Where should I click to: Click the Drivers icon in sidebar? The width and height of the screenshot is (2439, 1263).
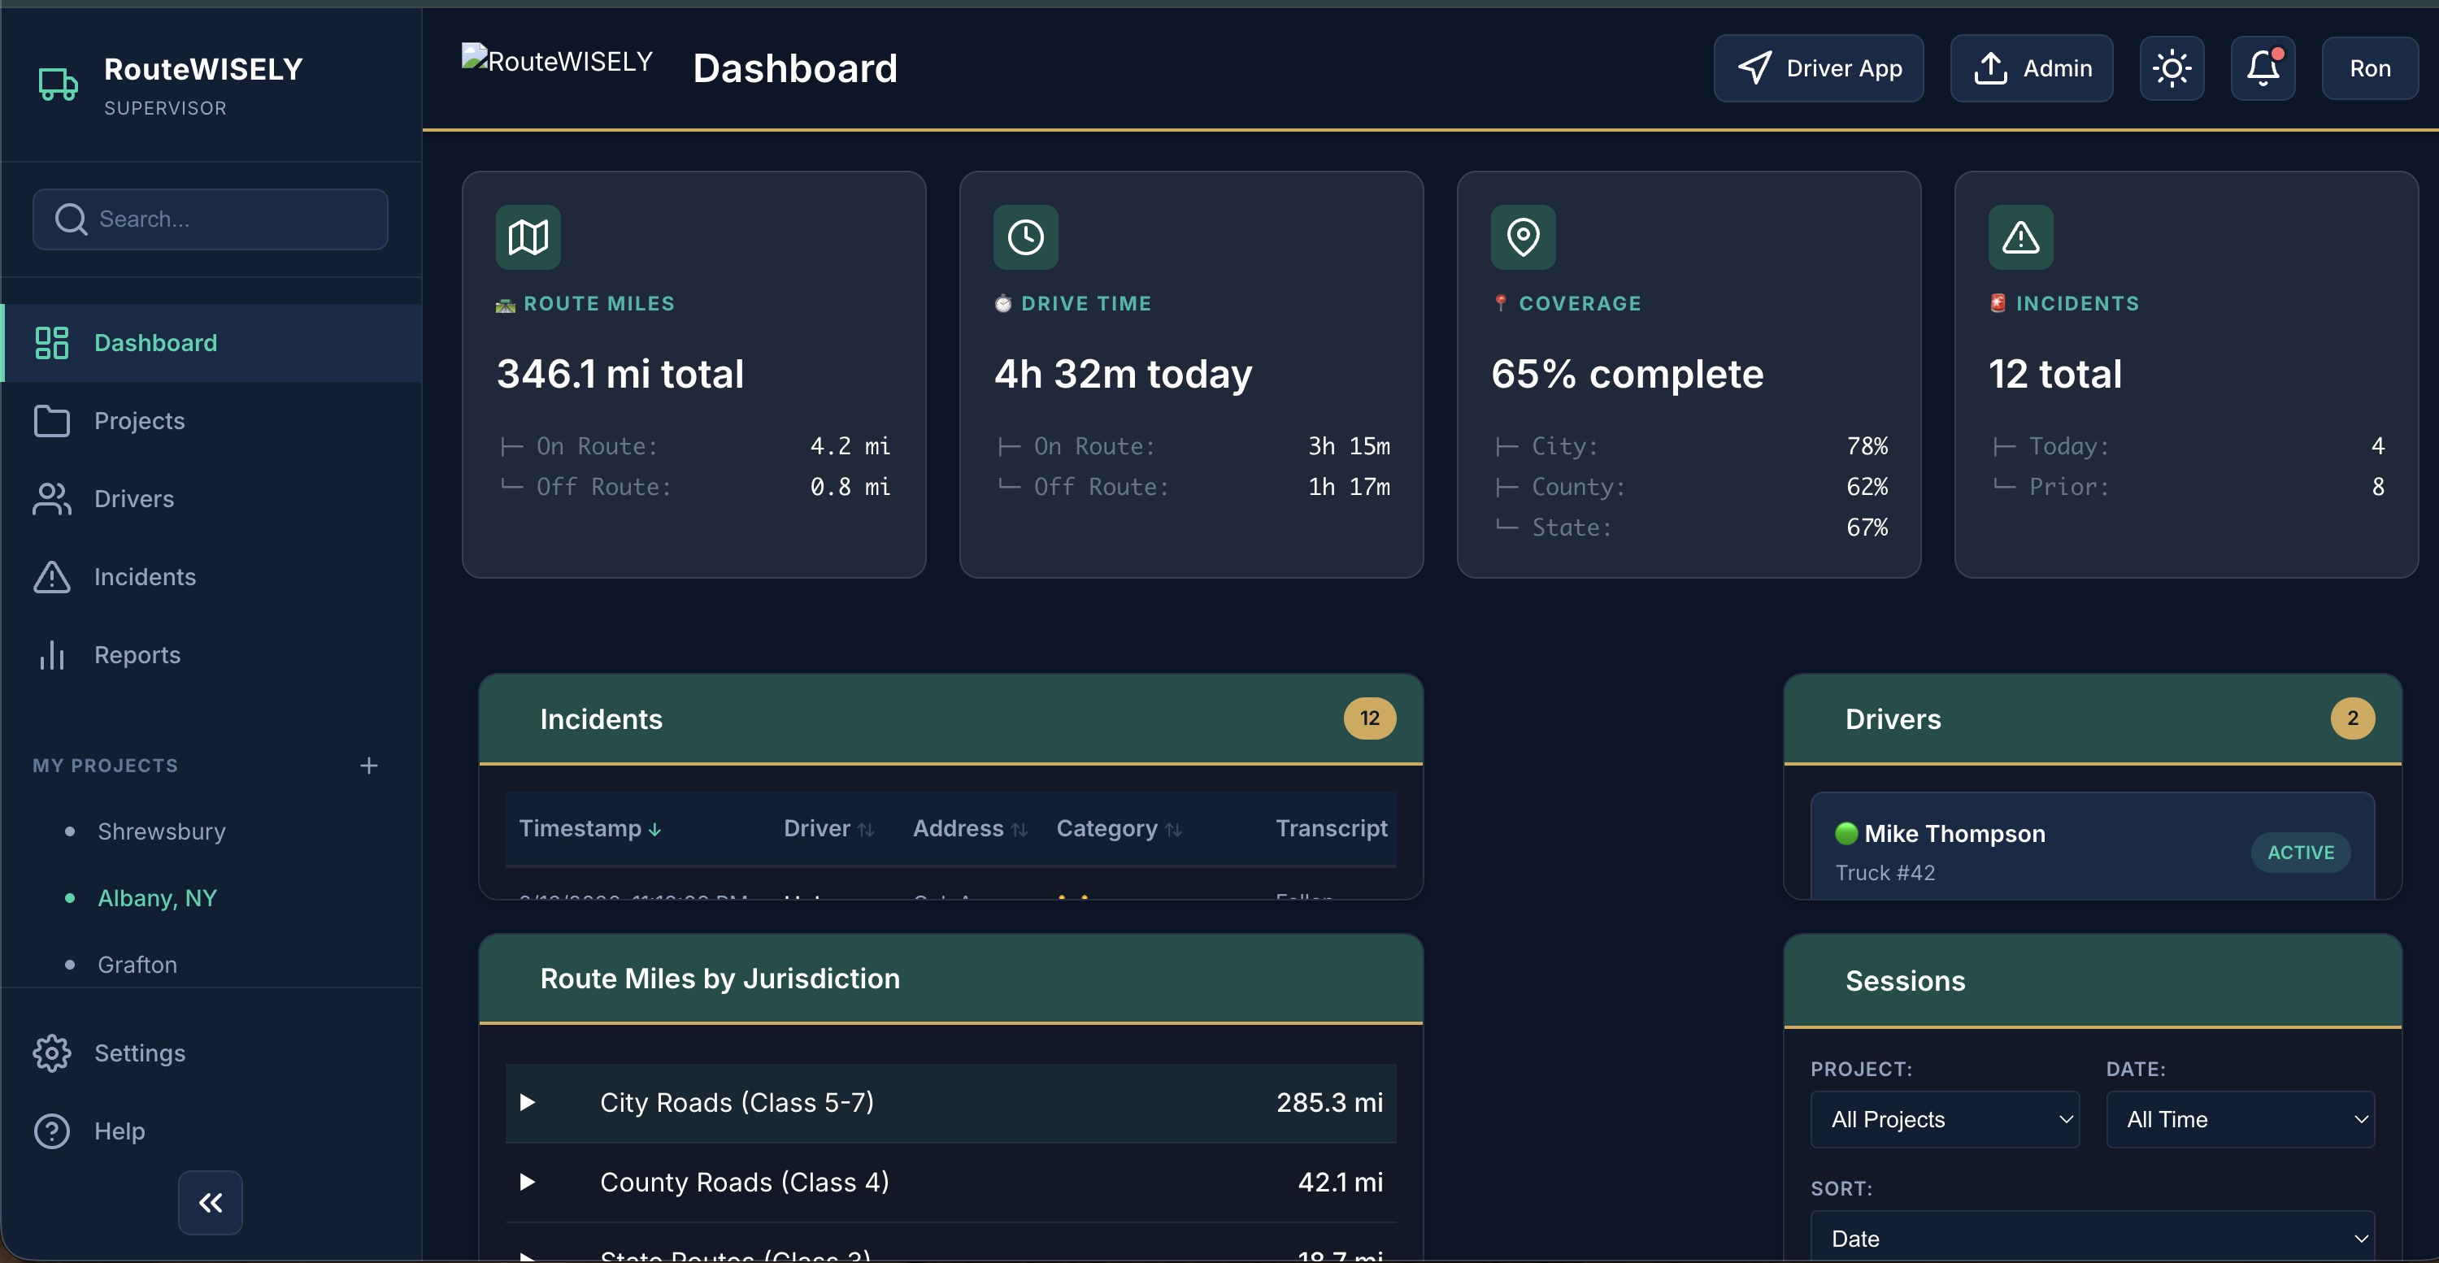tap(52, 499)
